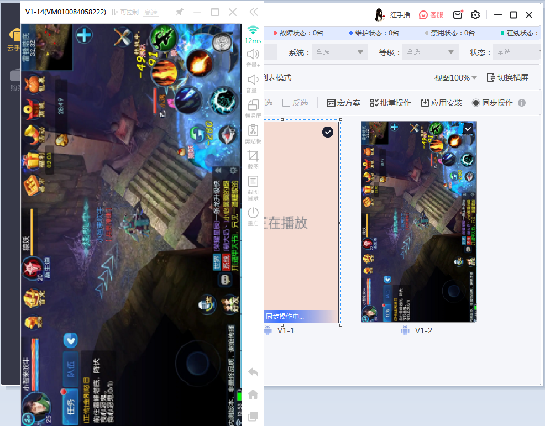Open the 宏方案 (macro scheme) menu
The height and width of the screenshot is (426, 545).
(x=343, y=103)
